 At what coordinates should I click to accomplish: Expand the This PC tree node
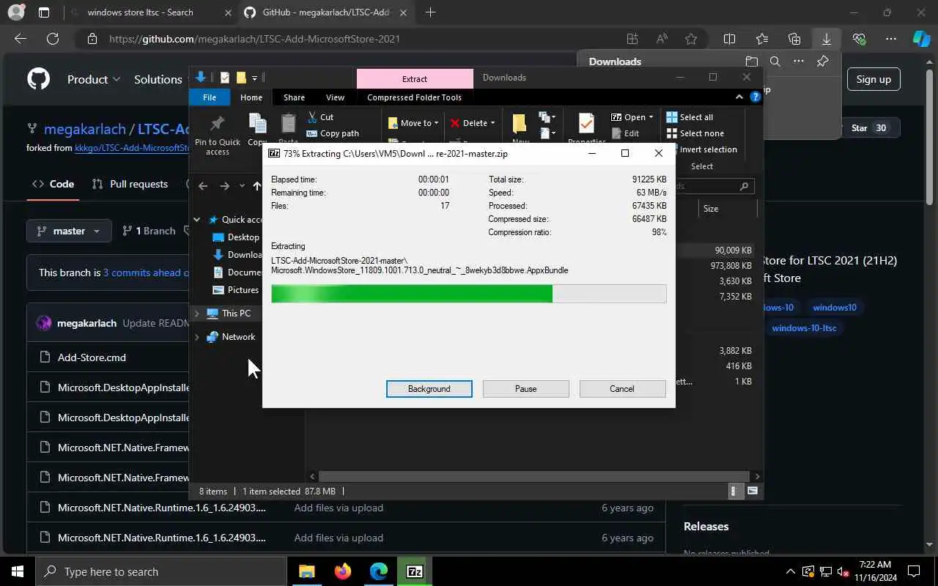(196, 314)
